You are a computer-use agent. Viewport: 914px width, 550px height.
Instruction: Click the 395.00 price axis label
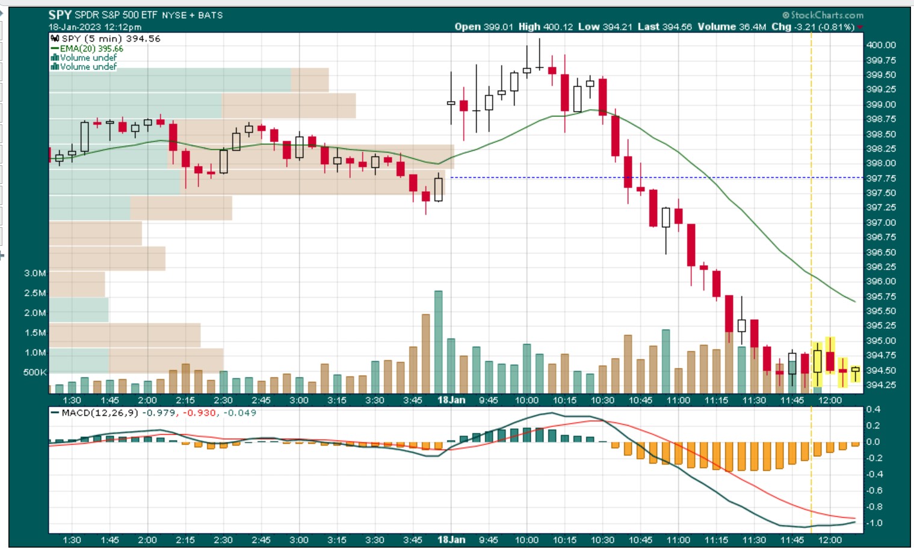(x=881, y=341)
